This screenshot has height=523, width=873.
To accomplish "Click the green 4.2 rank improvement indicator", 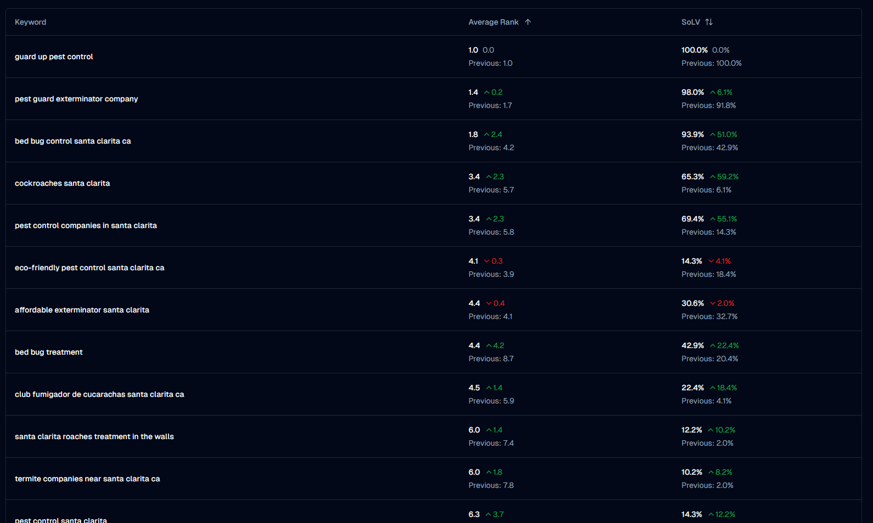I will [x=495, y=345].
